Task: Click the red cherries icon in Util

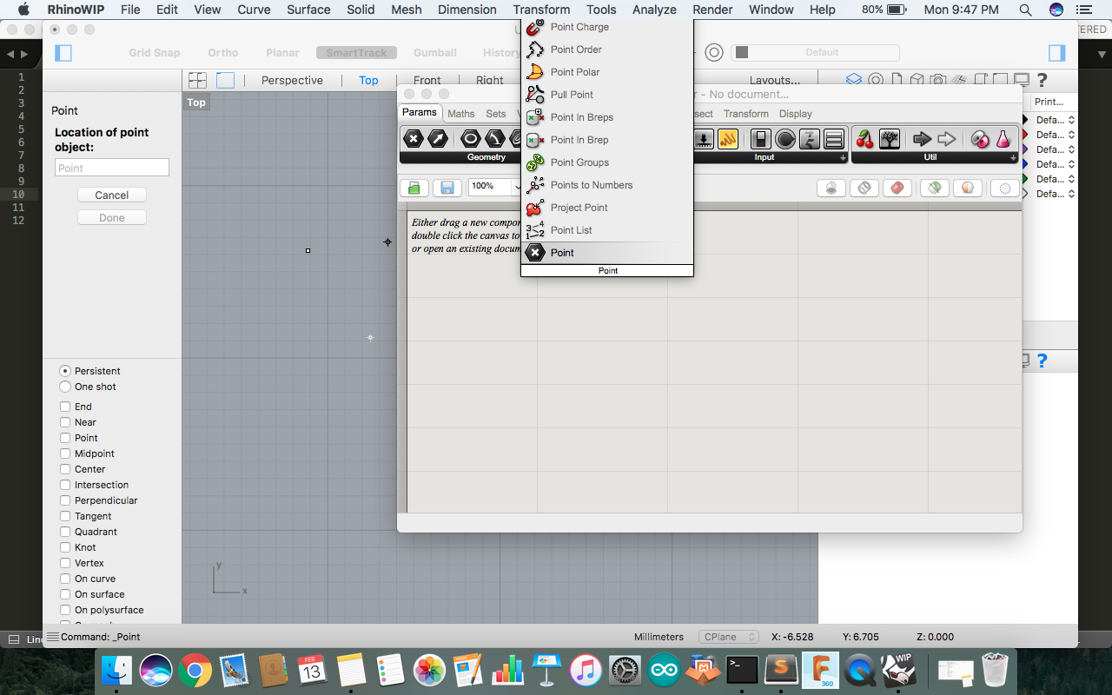Action: tap(864, 139)
